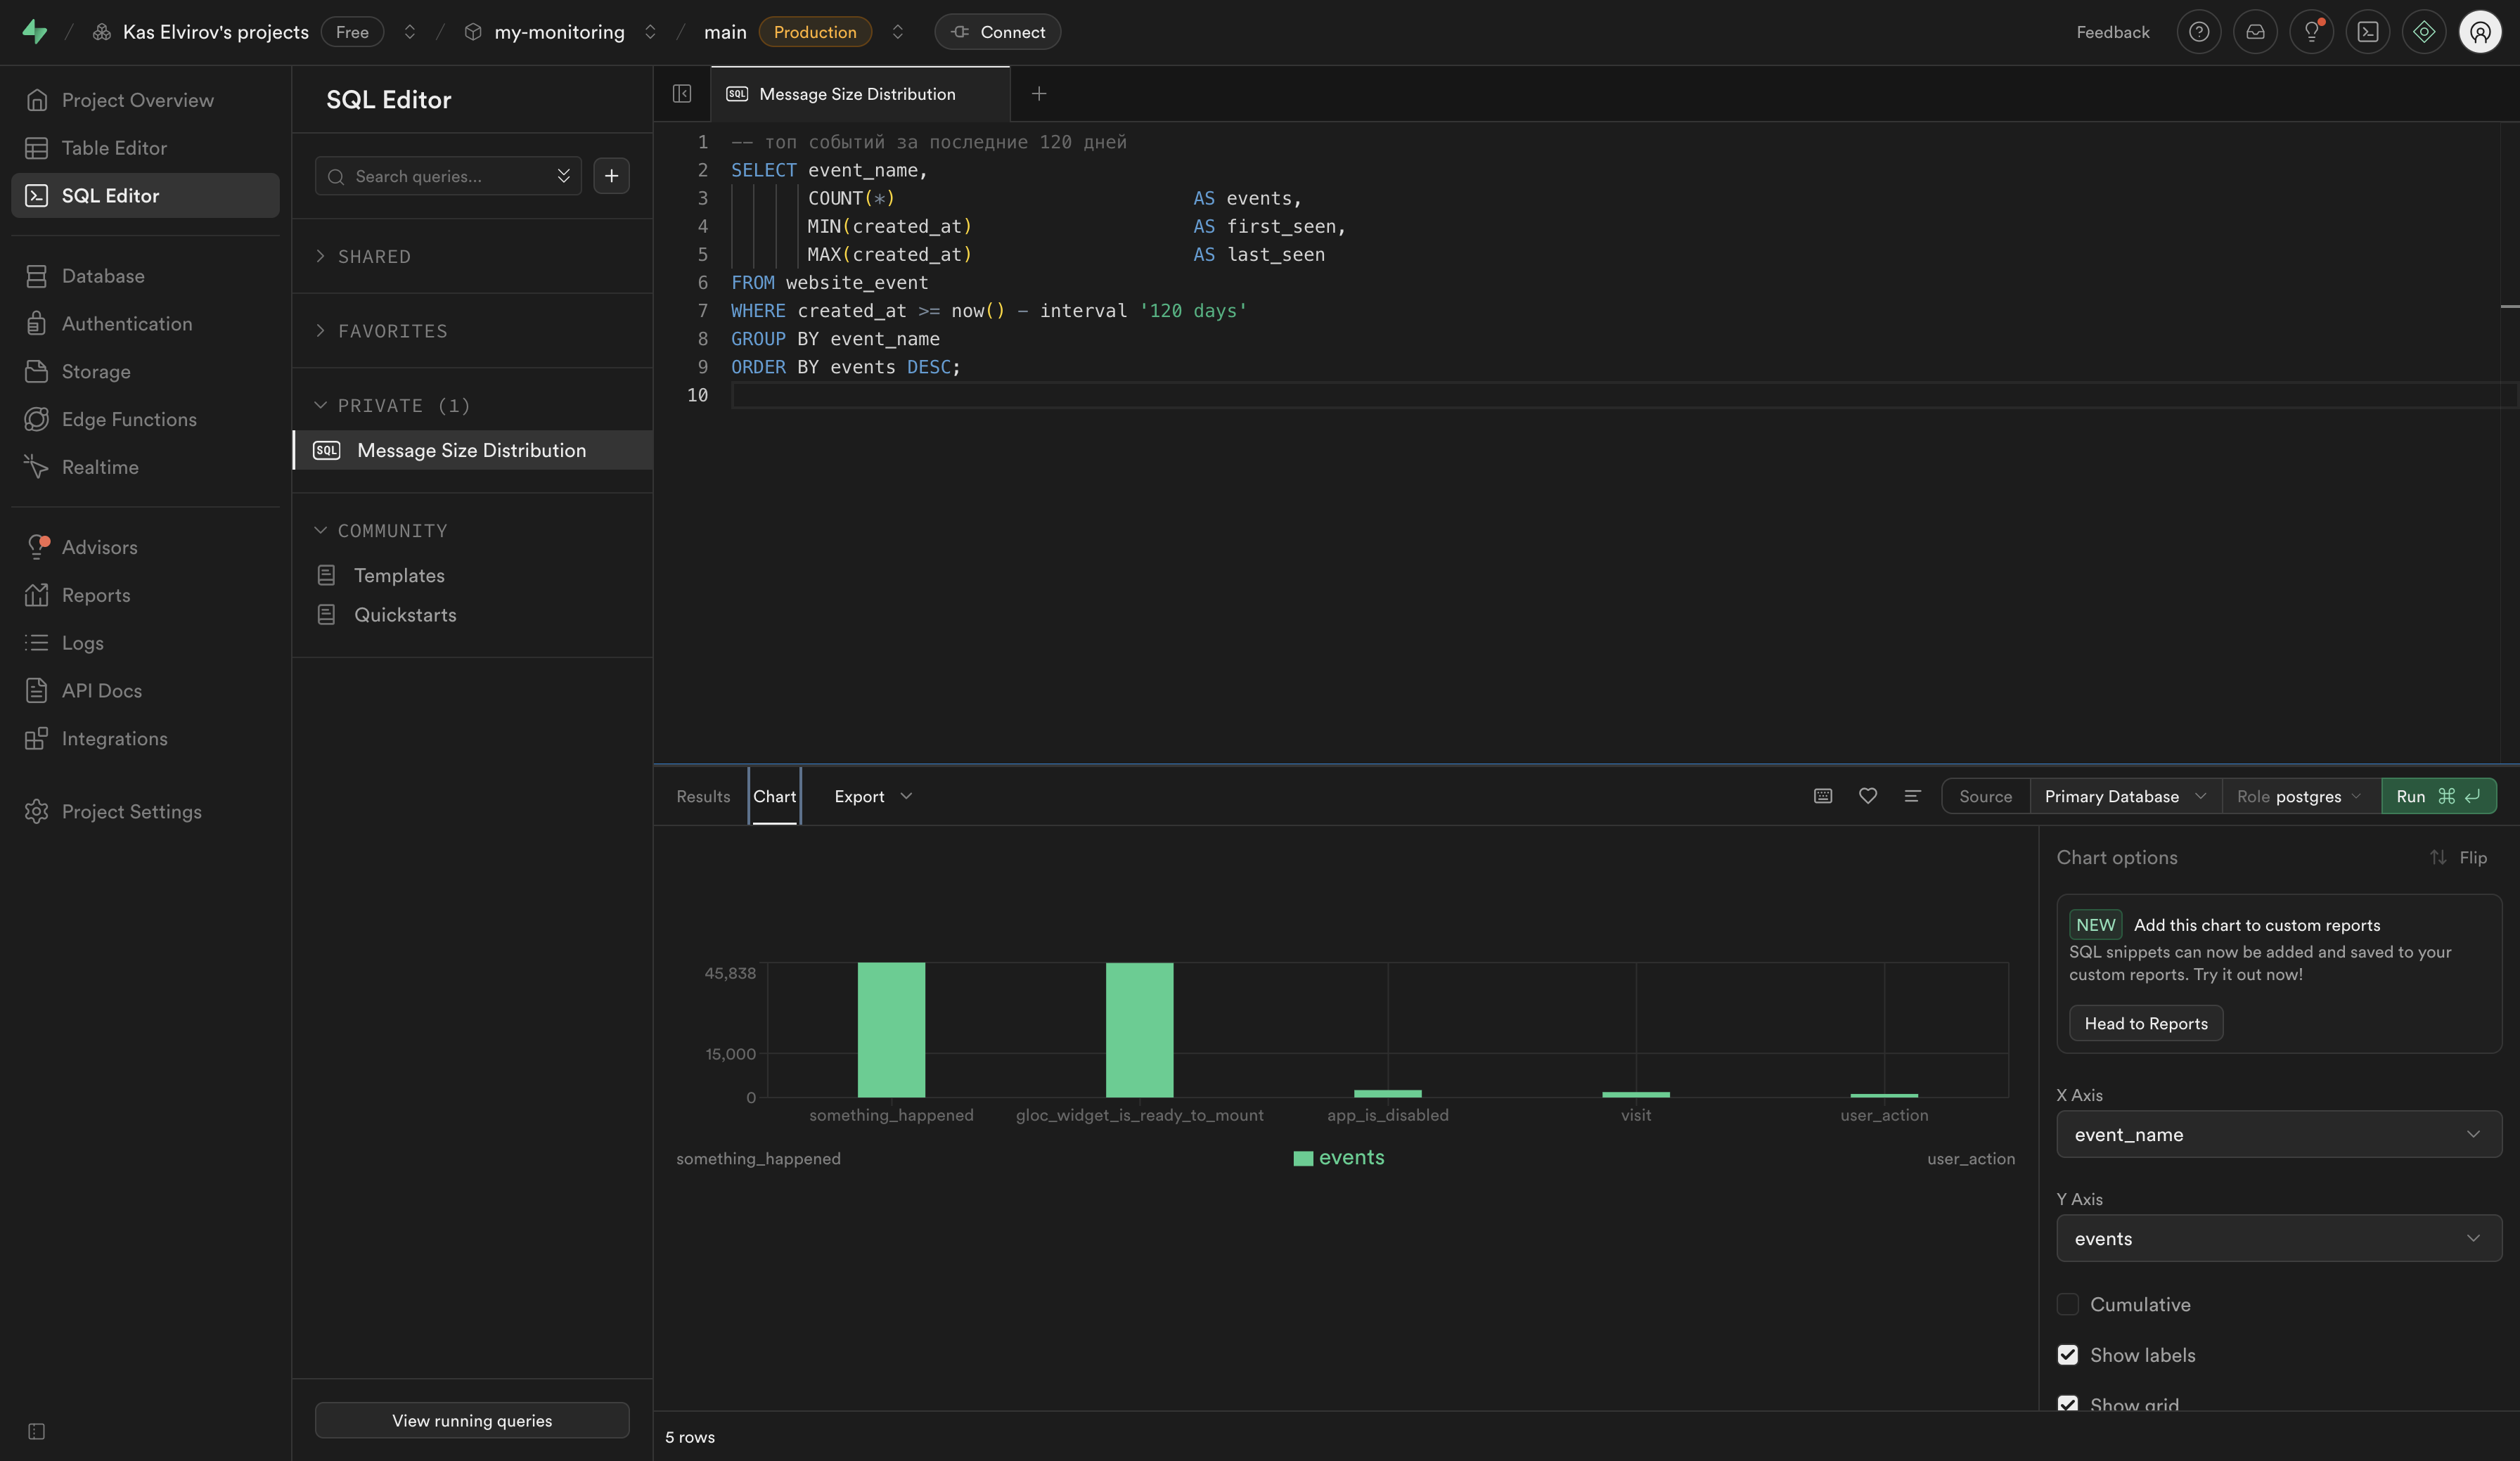
Task: Open the Logs section
Action: coord(81,642)
